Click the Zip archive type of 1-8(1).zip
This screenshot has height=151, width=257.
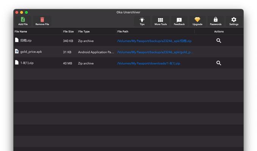point(86,63)
